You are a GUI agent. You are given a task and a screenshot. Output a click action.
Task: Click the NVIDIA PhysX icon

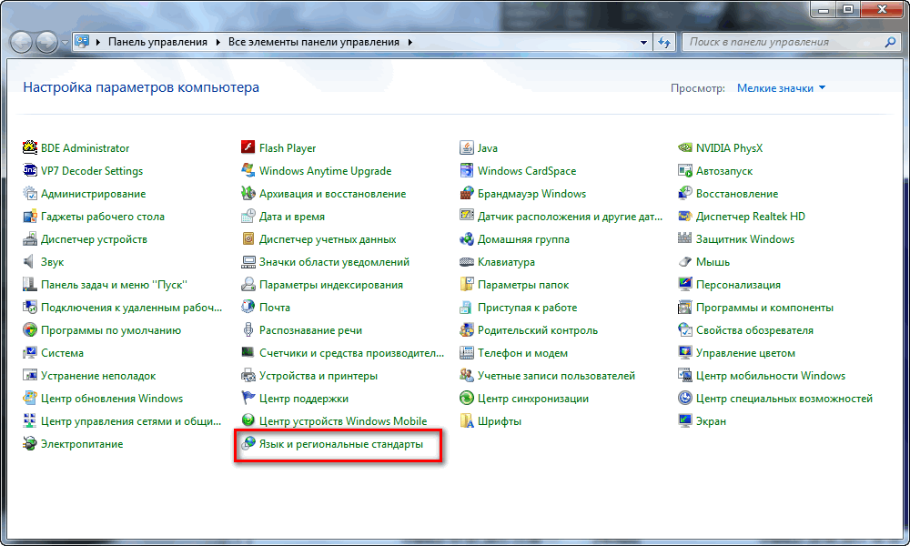click(685, 147)
